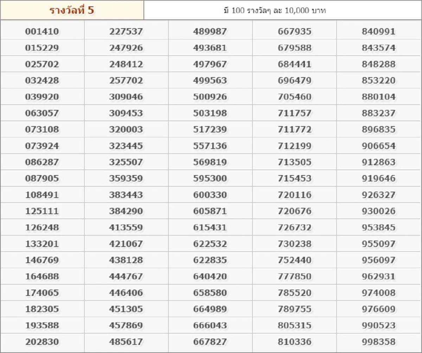
Task: Select lottery number 667827
Action: pyautogui.click(x=210, y=341)
